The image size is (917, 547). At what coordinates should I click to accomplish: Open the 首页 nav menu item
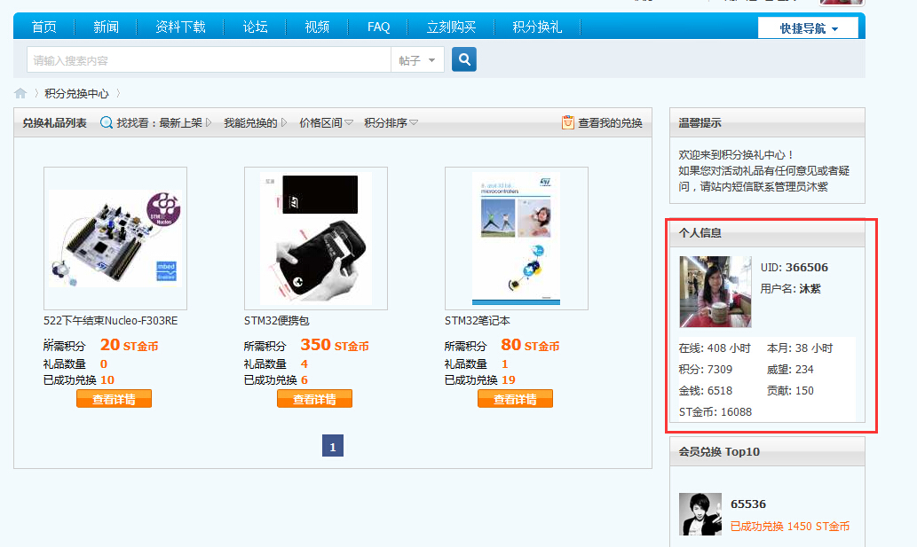(x=43, y=27)
